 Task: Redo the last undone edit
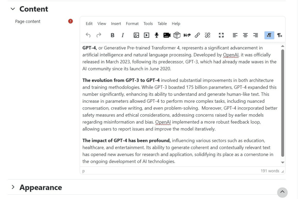coord(99,35)
